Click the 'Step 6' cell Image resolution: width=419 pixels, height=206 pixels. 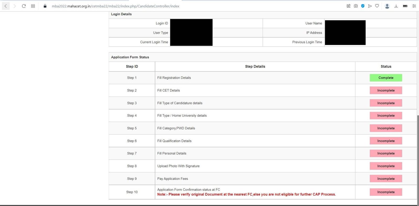(132, 141)
